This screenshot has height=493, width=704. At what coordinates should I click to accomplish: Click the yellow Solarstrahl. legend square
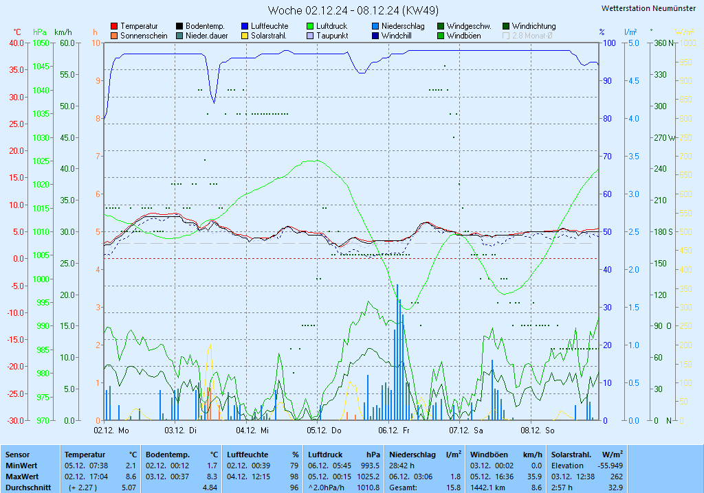(245, 36)
